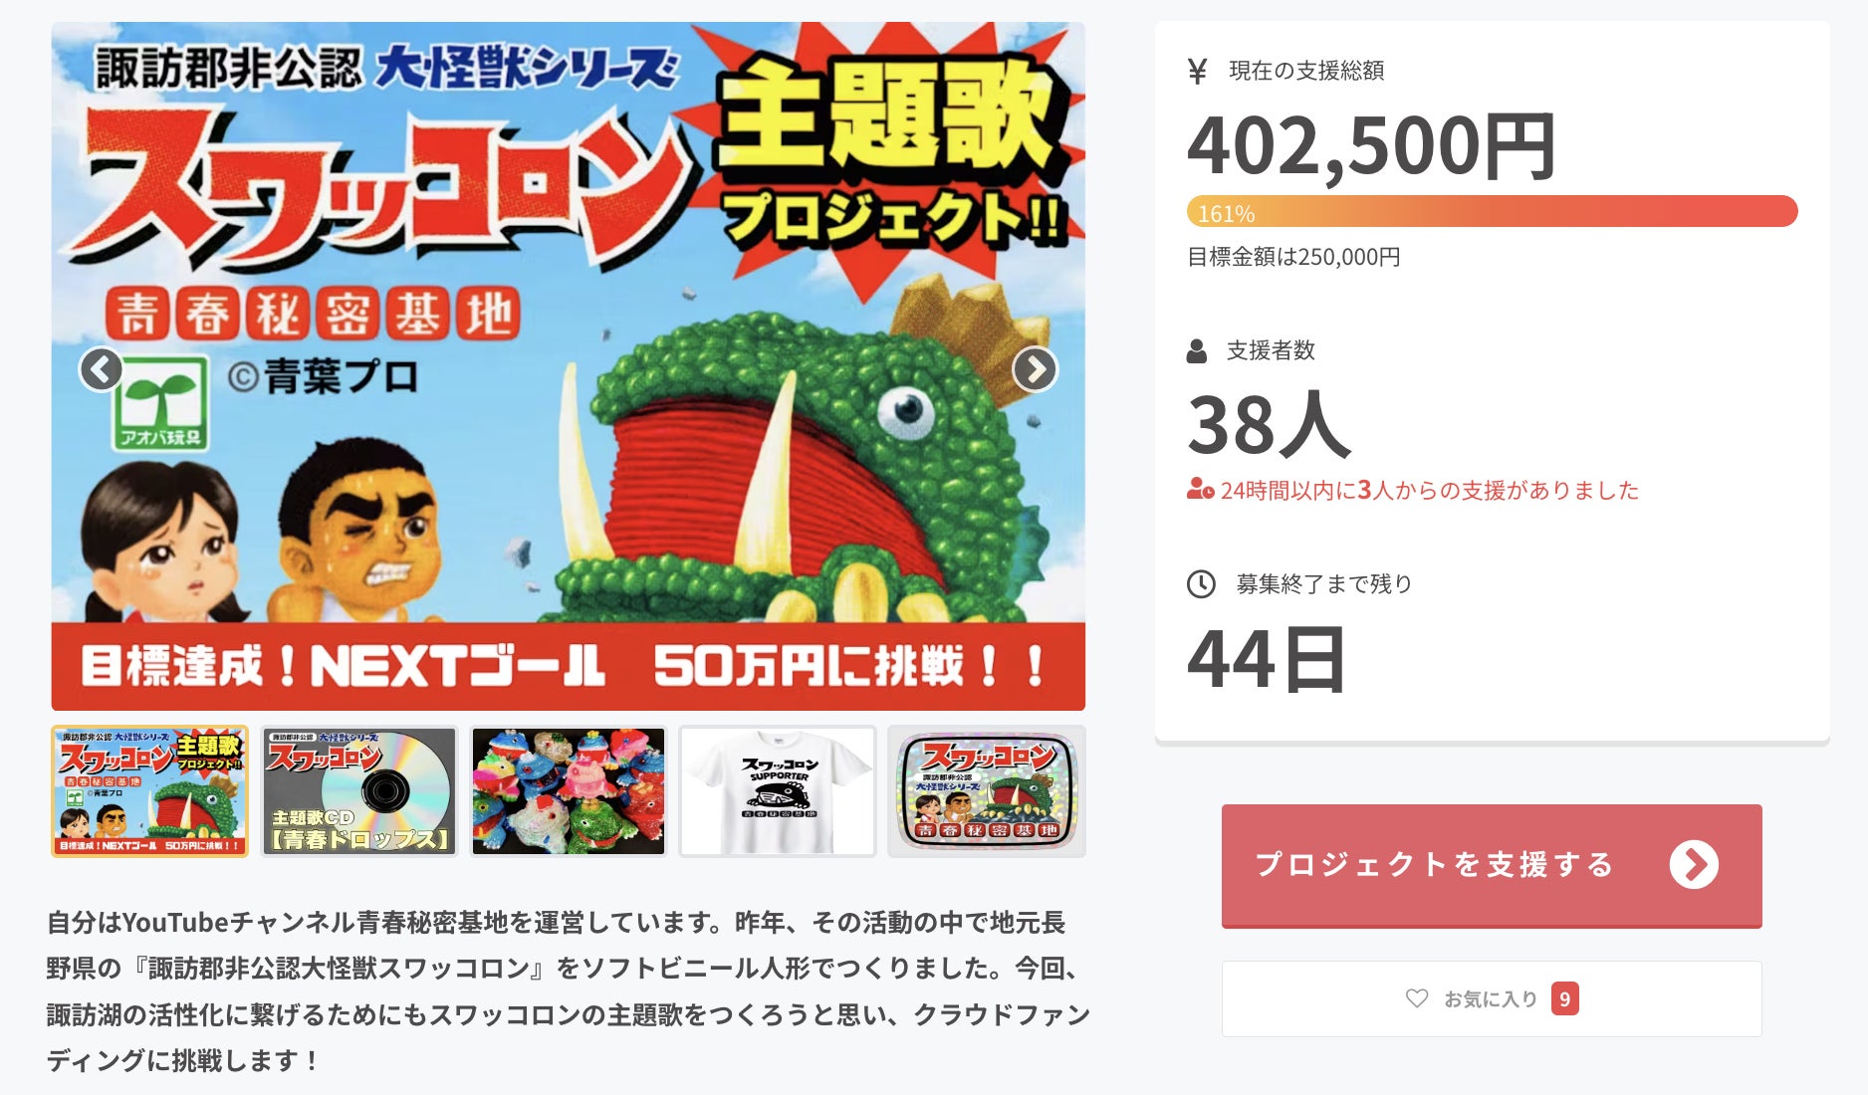Viewport: 1868px width, 1095px height.
Task: Select the white supporter T-shirt thumbnail
Action: 778,791
